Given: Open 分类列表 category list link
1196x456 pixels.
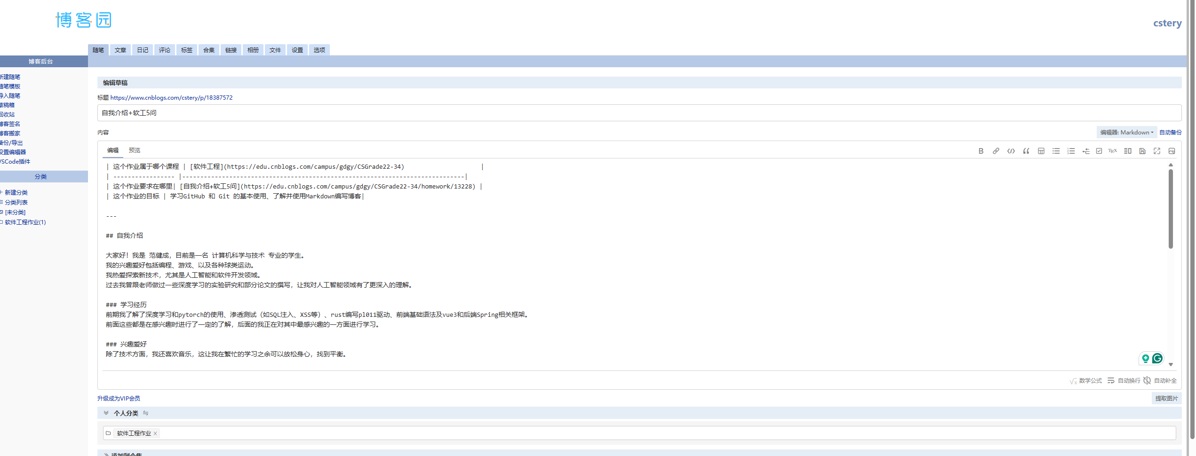Looking at the screenshot, I should [16, 202].
